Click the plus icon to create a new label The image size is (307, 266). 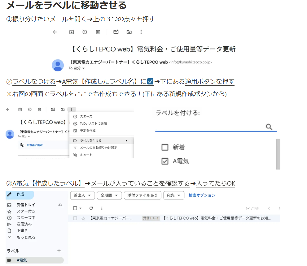pyautogui.click(x=59, y=251)
